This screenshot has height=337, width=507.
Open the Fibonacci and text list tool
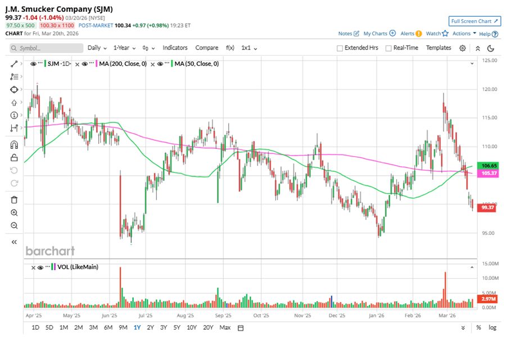(x=14, y=76)
